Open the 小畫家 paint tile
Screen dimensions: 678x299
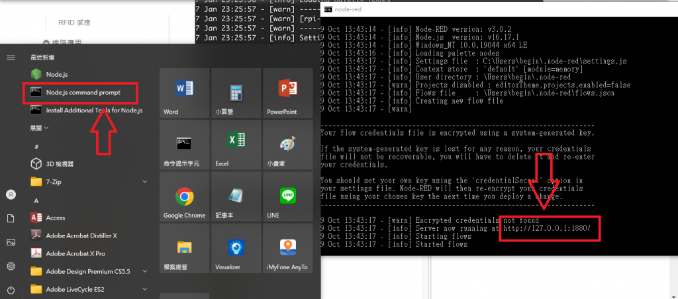(287, 145)
